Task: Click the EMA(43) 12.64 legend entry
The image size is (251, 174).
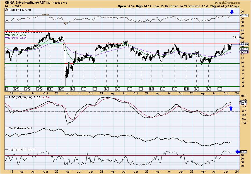Action: (17, 38)
